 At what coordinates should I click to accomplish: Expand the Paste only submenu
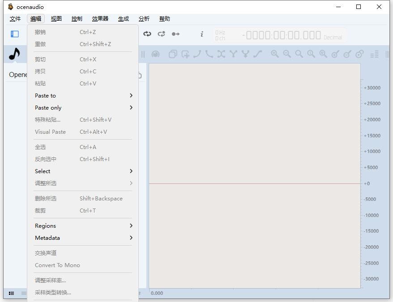(83, 107)
